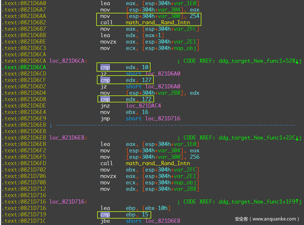Click the highlighted cmp in 'cmp edx, 10'

pos(105,67)
